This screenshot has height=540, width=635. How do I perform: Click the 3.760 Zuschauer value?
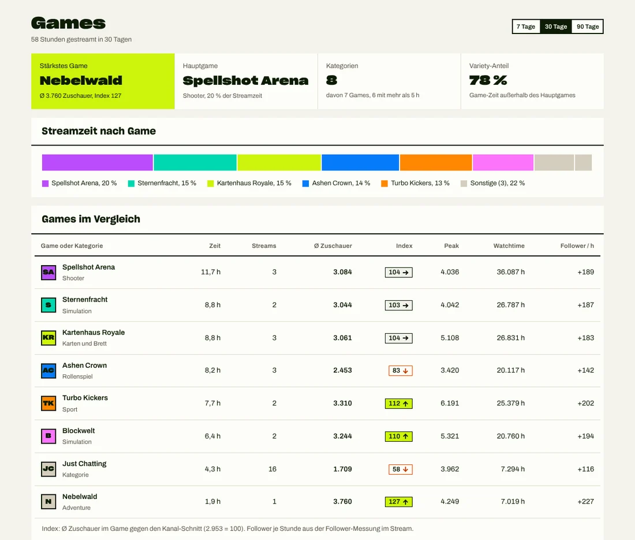[342, 501]
